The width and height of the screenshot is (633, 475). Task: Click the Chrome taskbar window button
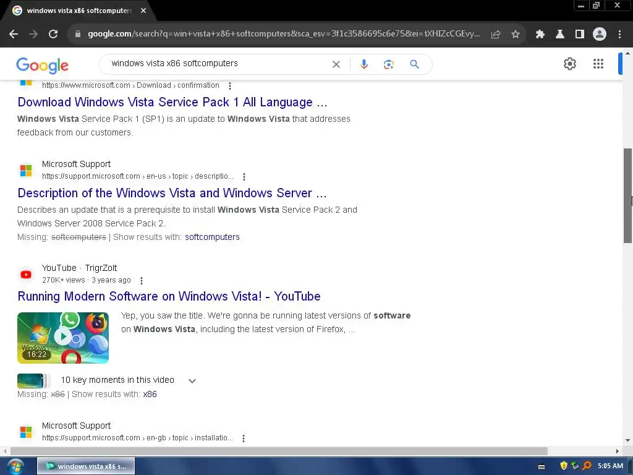point(86,466)
